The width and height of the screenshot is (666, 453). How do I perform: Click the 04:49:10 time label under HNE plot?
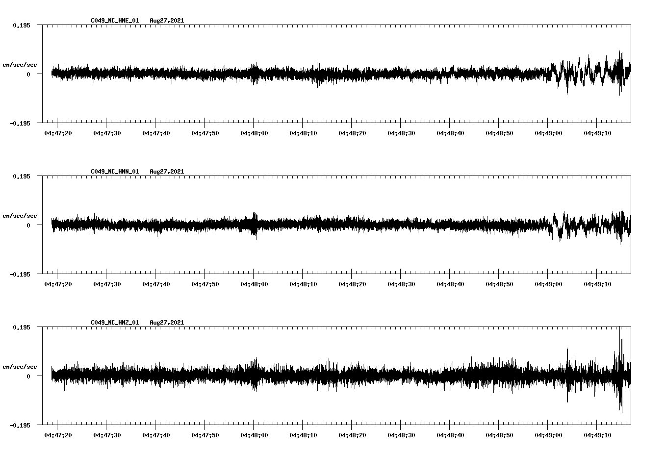coord(597,133)
